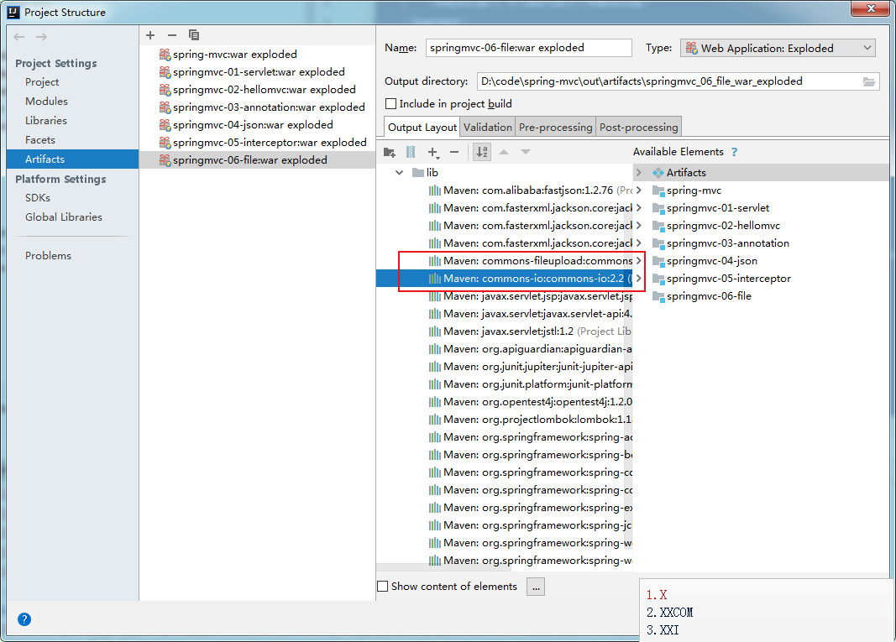Open Facets settings page
The image size is (896, 642).
(40, 140)
